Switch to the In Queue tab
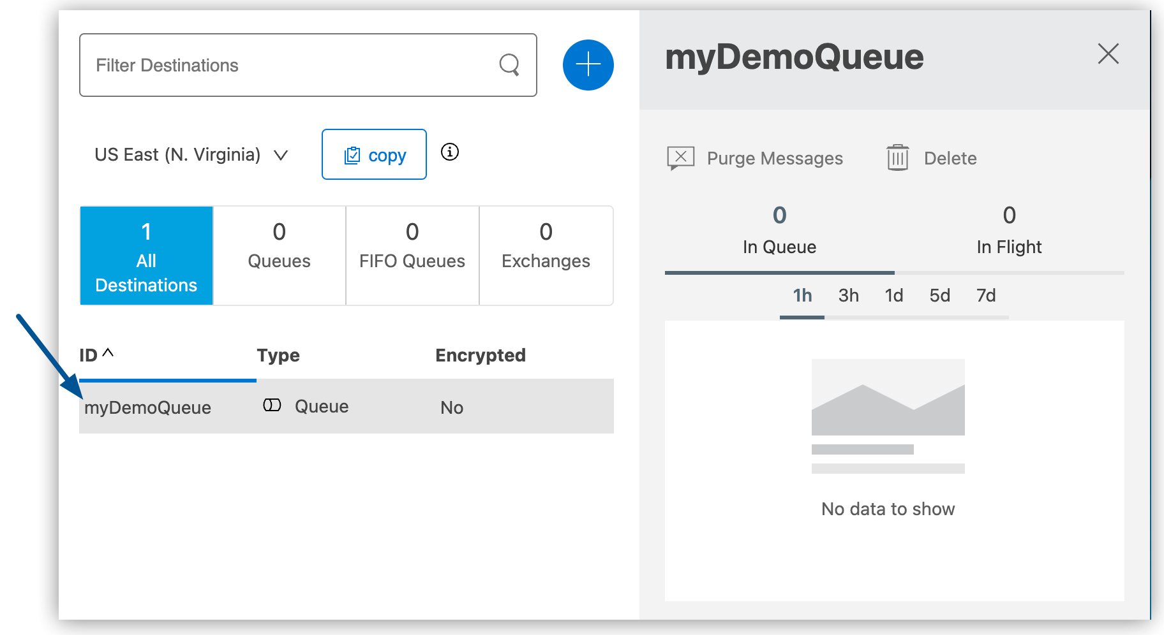The height and width of the screenshot is (635, 1164). pos(779,232)
